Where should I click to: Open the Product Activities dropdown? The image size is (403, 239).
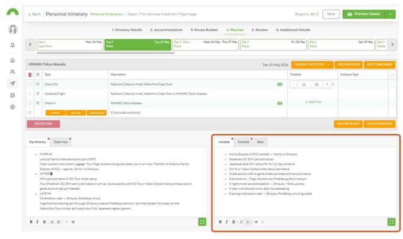(x=312, y=64)
